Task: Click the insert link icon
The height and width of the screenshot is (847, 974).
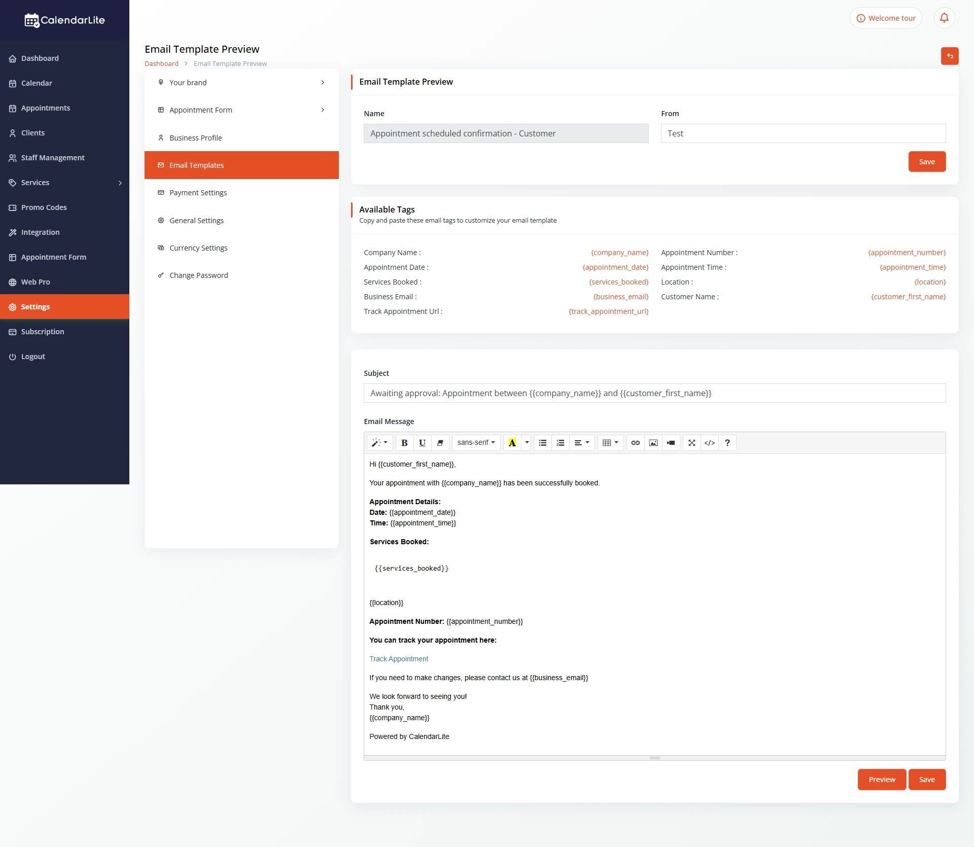Action: coord(635,443)
